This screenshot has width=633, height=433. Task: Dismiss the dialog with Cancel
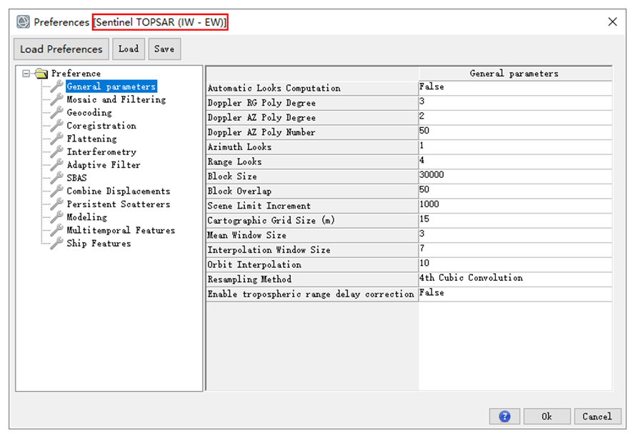[597, 416]
